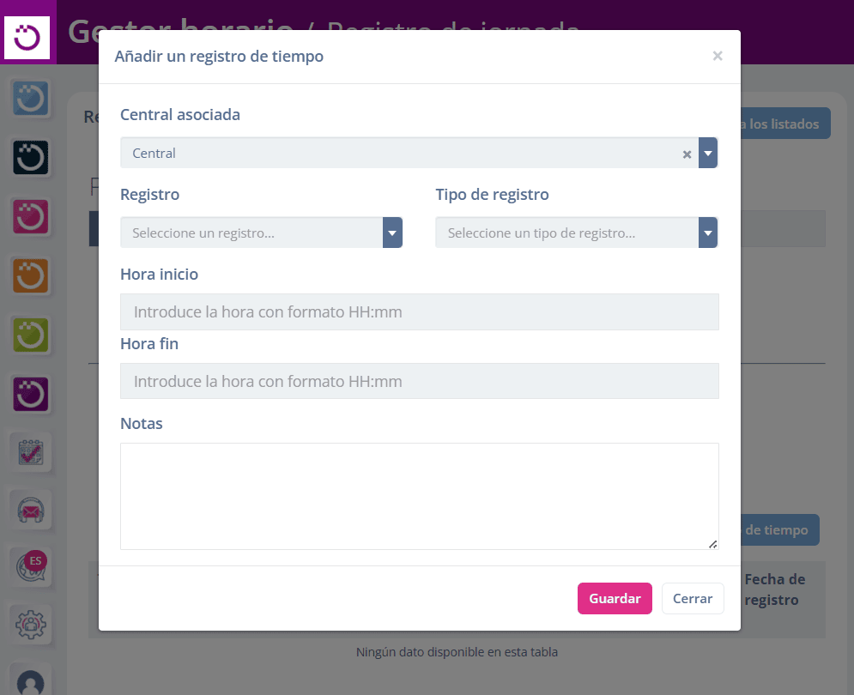
Task: Open the light blue app icon in sidebar
Action: pos(32,100)
